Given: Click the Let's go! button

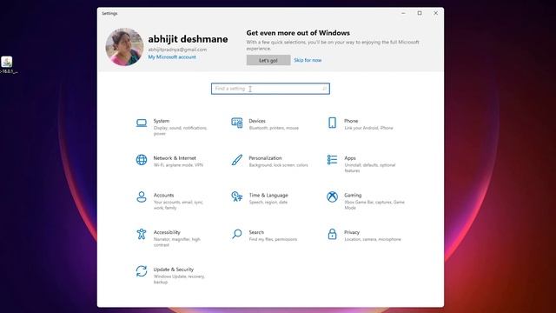Looking at the screenshot, I should (268, 60).
